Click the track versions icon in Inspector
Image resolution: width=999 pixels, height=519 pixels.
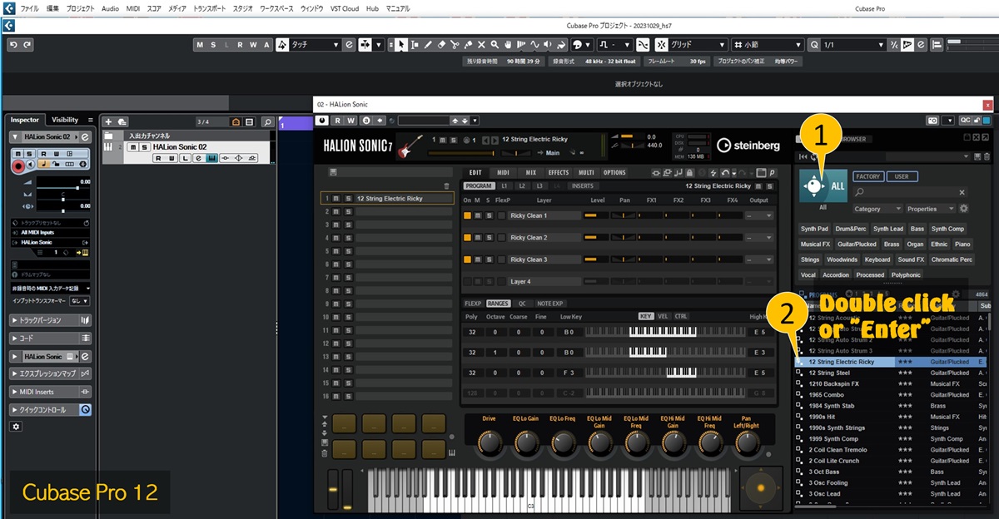click(x=85, y=320)
